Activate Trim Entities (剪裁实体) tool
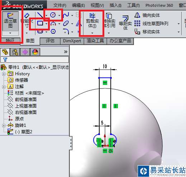This screenshot has width=186, height=177. (x=92, y=20)
